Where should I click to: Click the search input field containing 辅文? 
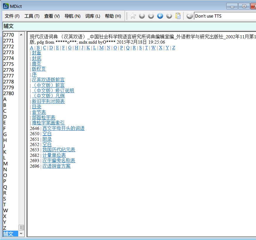129,26
